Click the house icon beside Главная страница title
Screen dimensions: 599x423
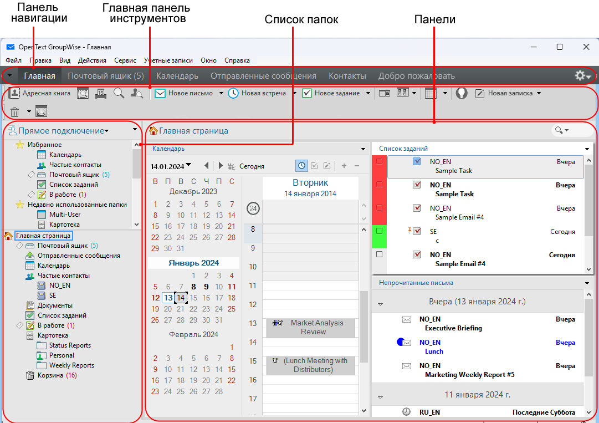tap(153, 131)
